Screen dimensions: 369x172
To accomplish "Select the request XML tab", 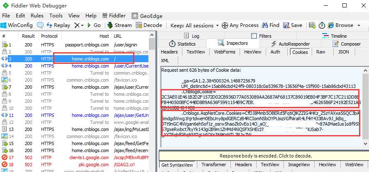I will pos(165,61).
